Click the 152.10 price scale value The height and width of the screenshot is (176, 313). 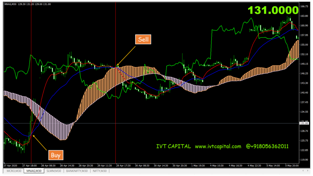pyautogui.click(x=304, y=54)
